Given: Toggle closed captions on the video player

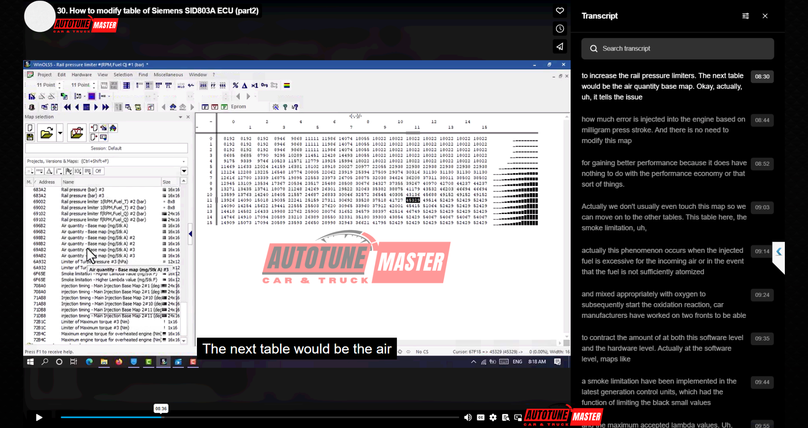Looking at the screenshot, I should tap(481, 417).
